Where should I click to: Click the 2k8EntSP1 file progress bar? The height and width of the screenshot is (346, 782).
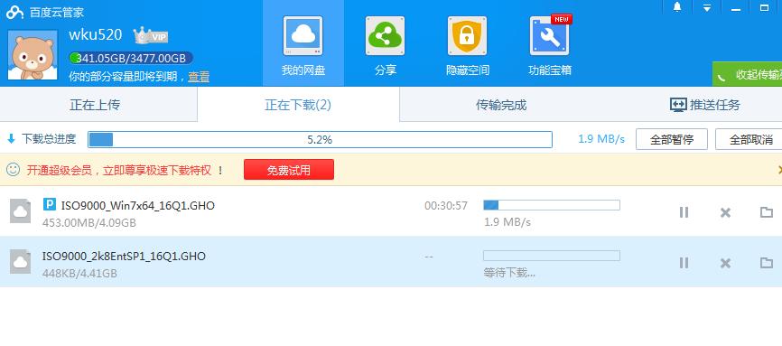552,256
